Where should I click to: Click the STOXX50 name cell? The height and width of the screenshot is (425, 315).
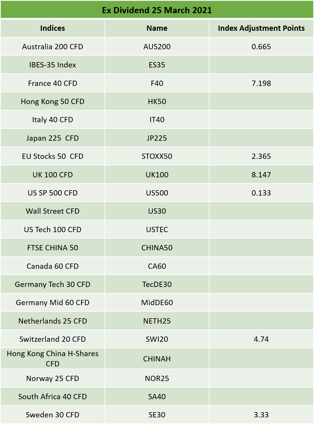pyautogui.click(x=157, y=156)
